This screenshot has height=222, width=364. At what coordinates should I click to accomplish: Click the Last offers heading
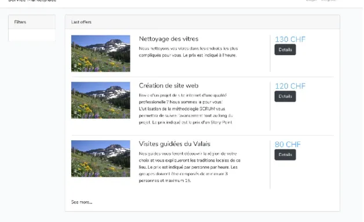pos(81,22)
